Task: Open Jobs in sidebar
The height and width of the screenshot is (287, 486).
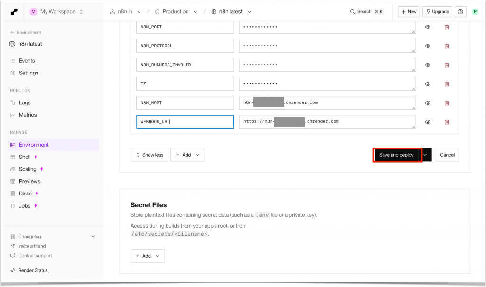Action: point(25,206)
